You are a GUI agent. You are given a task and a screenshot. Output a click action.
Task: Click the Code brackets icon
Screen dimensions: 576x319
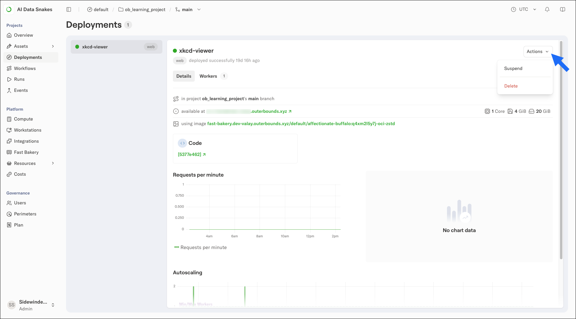coord(182,143)
